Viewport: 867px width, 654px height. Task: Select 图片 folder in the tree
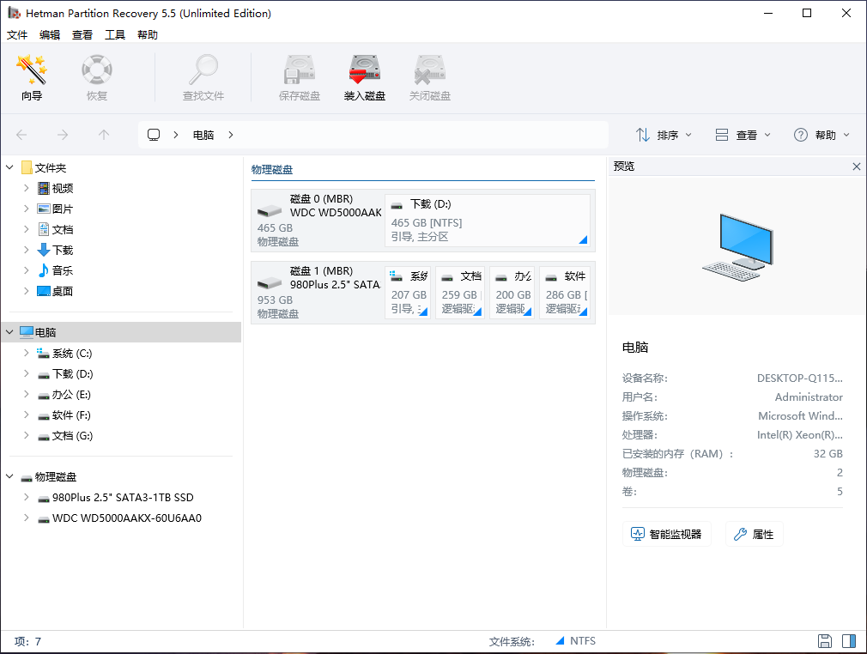pyautogui.click(x=55, y=209)
